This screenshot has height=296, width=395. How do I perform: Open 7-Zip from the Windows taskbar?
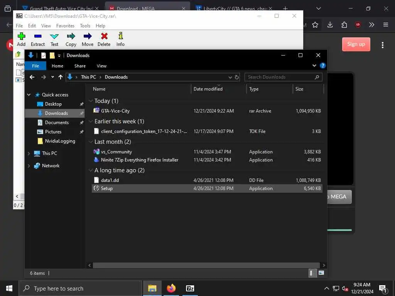[190, 288]
